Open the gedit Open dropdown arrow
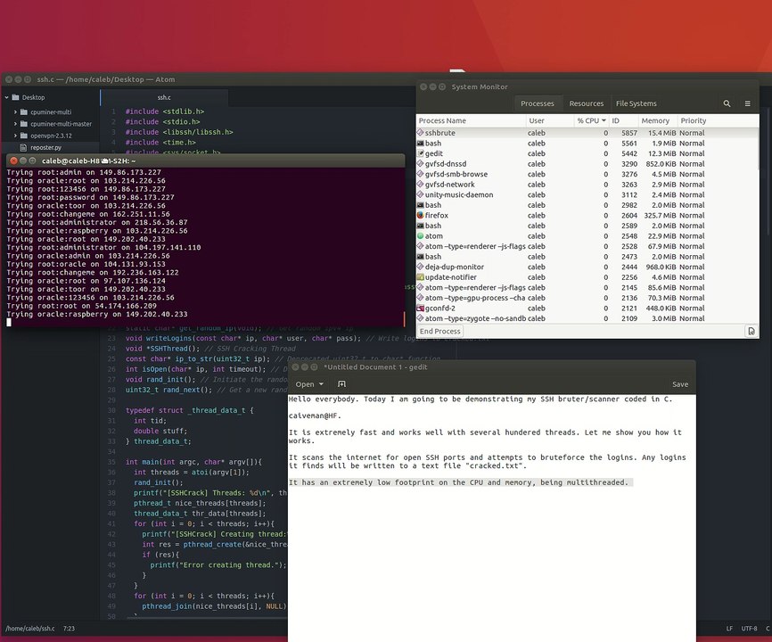Screen dimensions: 772x642 coord(322,384)
